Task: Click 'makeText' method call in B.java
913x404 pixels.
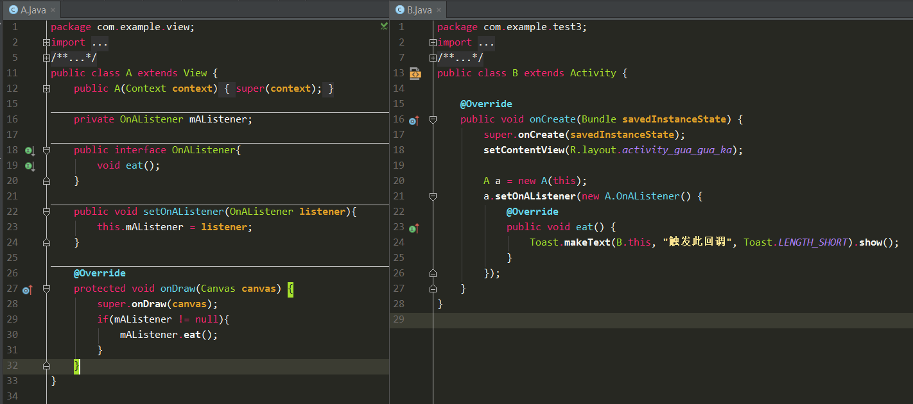Action: pos(587,242)
